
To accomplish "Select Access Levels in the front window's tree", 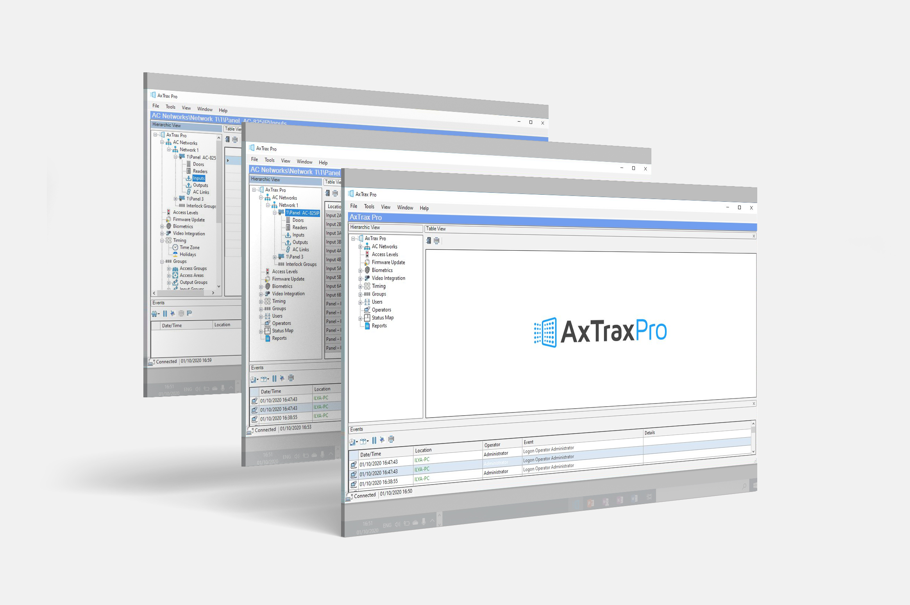I will [385, 254].
